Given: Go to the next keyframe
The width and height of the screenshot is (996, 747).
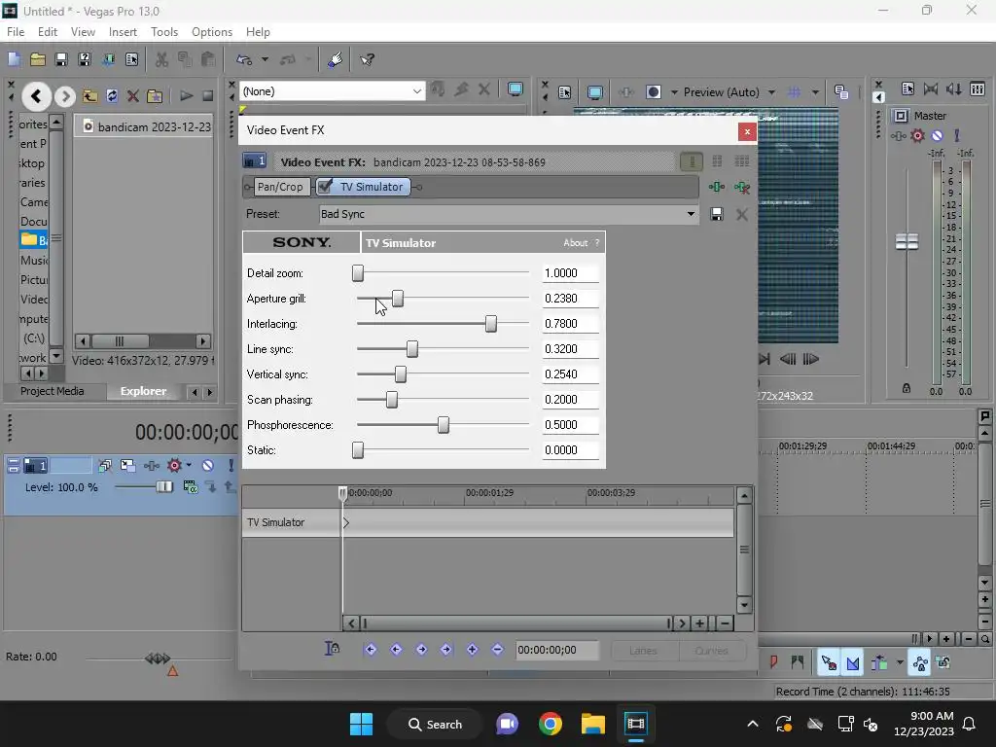Looking at the screenshot, I should pyautogui.click(x=421, y=649).
